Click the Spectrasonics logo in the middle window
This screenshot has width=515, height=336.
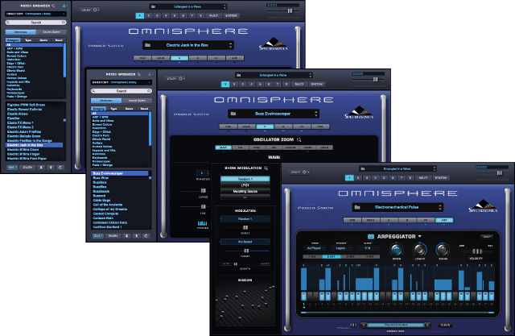point(359,113)
